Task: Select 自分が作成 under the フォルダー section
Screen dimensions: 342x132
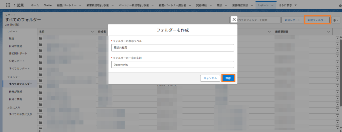Action: click(x=15, y=92)
